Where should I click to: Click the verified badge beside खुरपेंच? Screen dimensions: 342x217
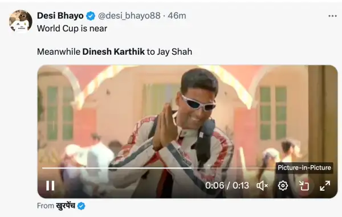tap(82, 206)
